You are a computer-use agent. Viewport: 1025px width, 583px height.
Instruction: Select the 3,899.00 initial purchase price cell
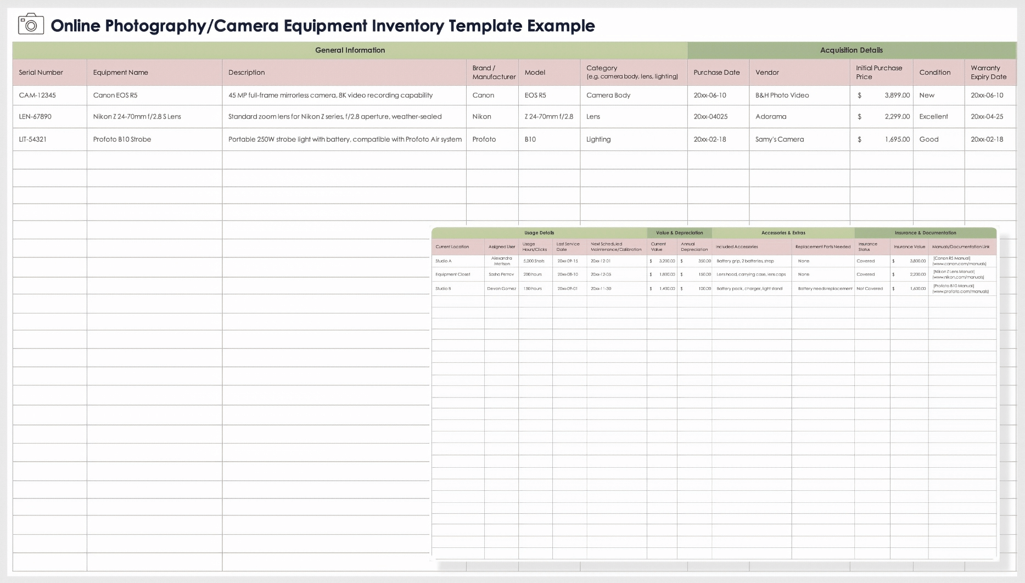(x=897, y=96)
